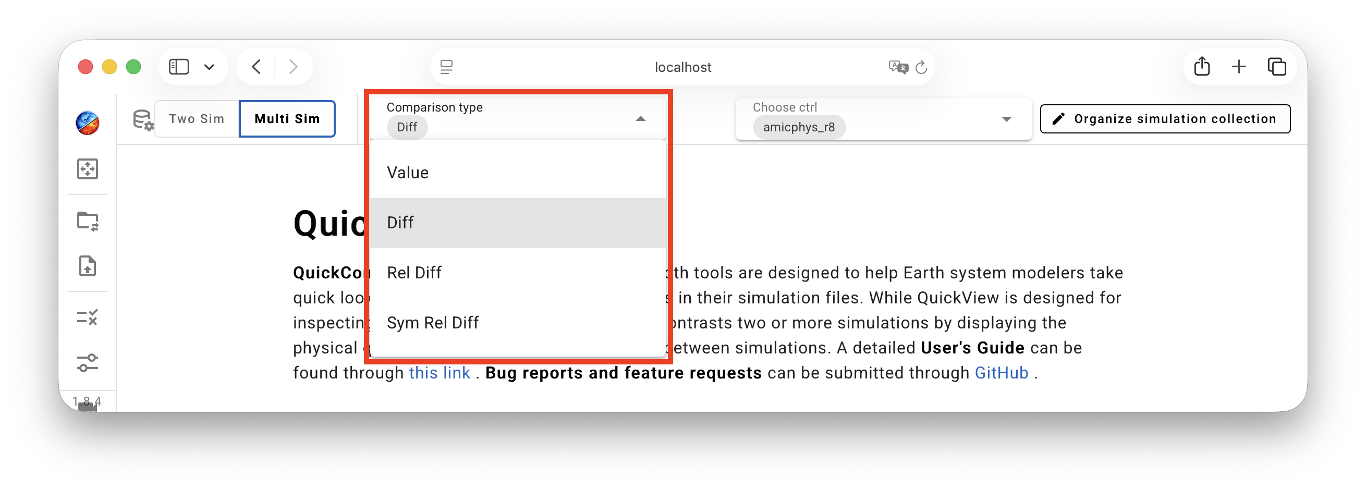
Task: Switch to Two Sim mode
Action: point(197,119)
